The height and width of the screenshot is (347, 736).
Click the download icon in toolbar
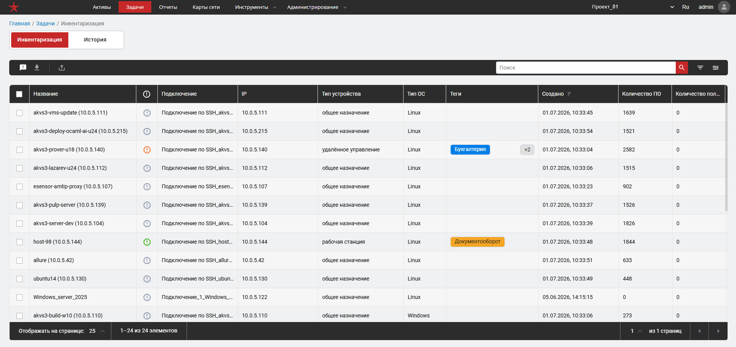pos(37,68)
